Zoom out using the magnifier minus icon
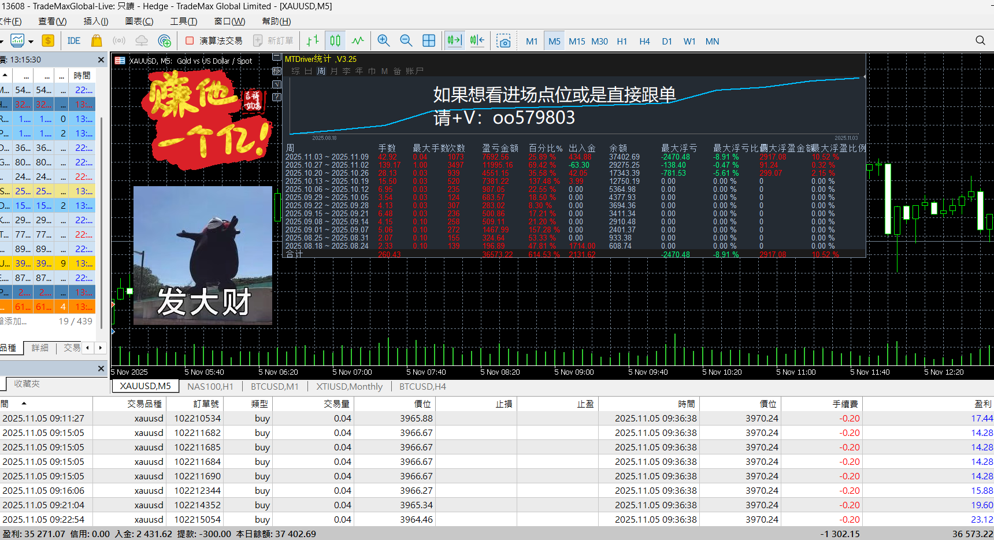 406,40
